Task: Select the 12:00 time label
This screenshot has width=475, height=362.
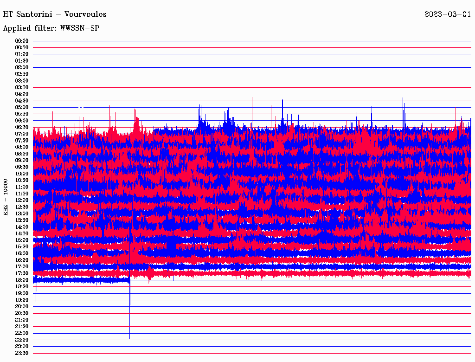Action: (22, 200)
